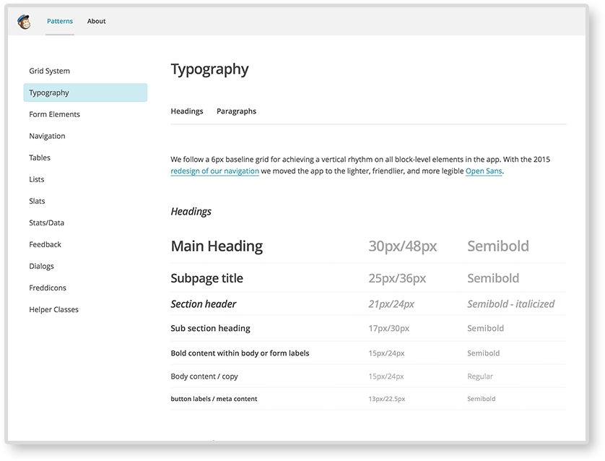Screen dimensions: 605x461
Task: Open the Freddicons section
Action: tap(48, 288)
